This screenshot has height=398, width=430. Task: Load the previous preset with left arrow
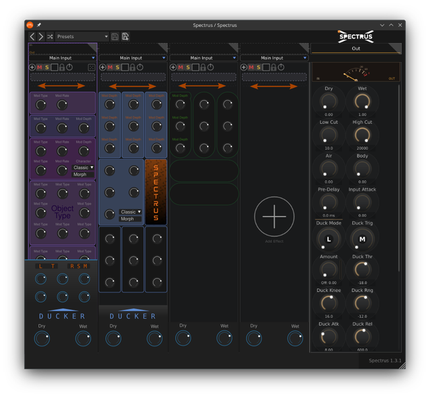click(32, 36)
